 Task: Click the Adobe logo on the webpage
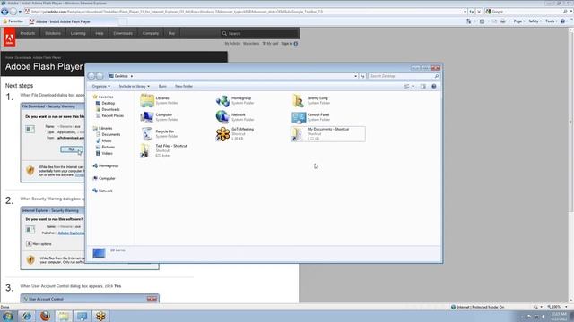point(10,38)
